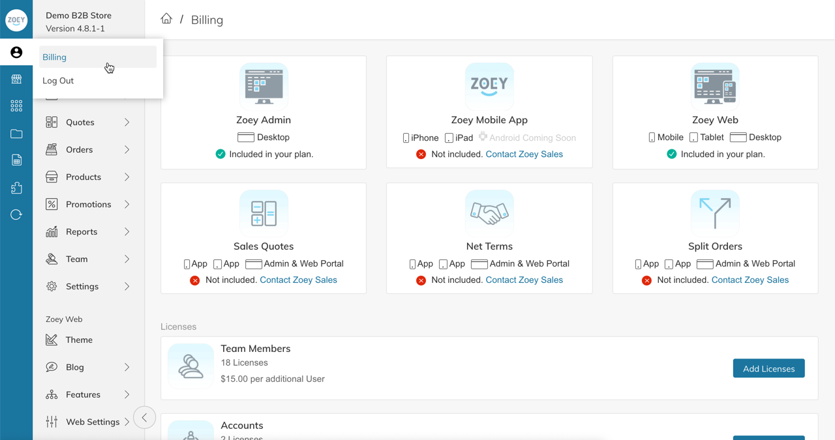
Task: Click the Blog speech bubble icon
Action: [x=52, y=367]
